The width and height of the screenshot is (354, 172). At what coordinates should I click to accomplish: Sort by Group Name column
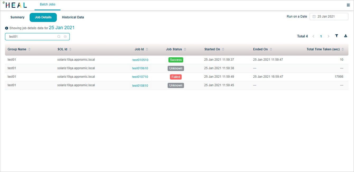(x=29, y=49)
